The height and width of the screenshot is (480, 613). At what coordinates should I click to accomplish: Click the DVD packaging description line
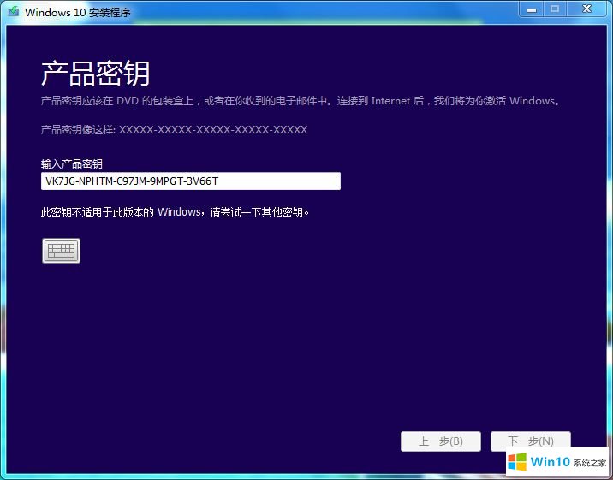[x=301, y=101]
